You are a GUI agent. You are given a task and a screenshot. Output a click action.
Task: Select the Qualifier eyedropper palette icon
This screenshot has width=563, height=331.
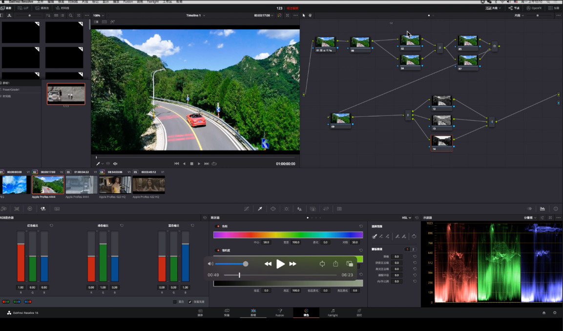tap(260, 209)
